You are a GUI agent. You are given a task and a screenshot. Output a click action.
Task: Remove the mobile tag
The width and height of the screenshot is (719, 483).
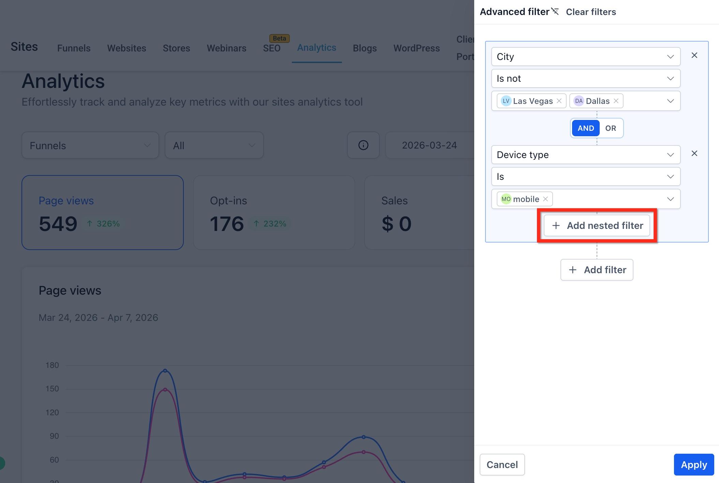point(545,199)
